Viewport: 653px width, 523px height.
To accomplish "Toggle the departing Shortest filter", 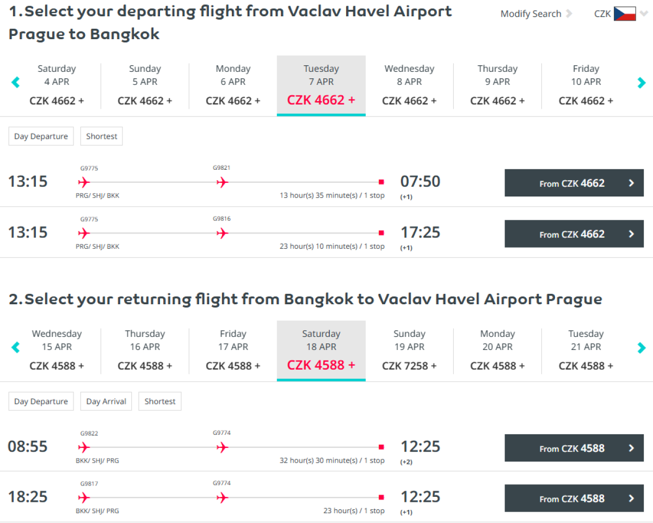I will pos(102,137).
